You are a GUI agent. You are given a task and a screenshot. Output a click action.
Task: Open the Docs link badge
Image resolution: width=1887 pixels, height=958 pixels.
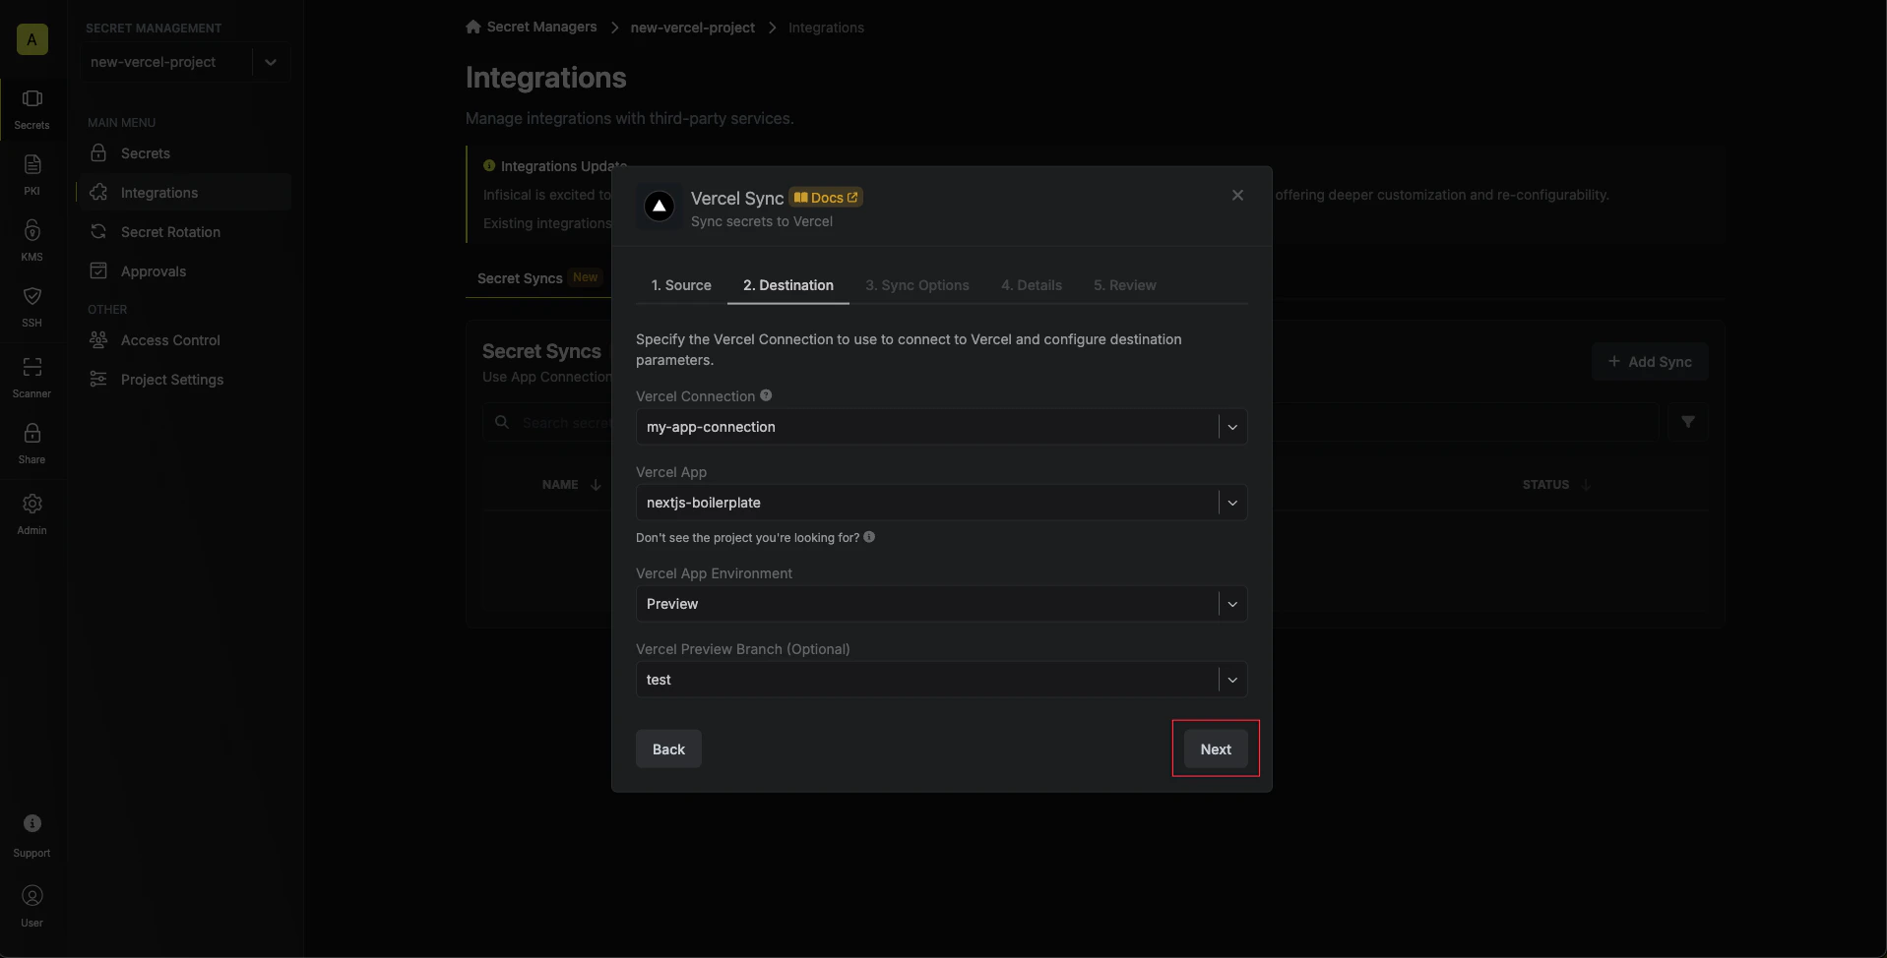coord(826,198)
